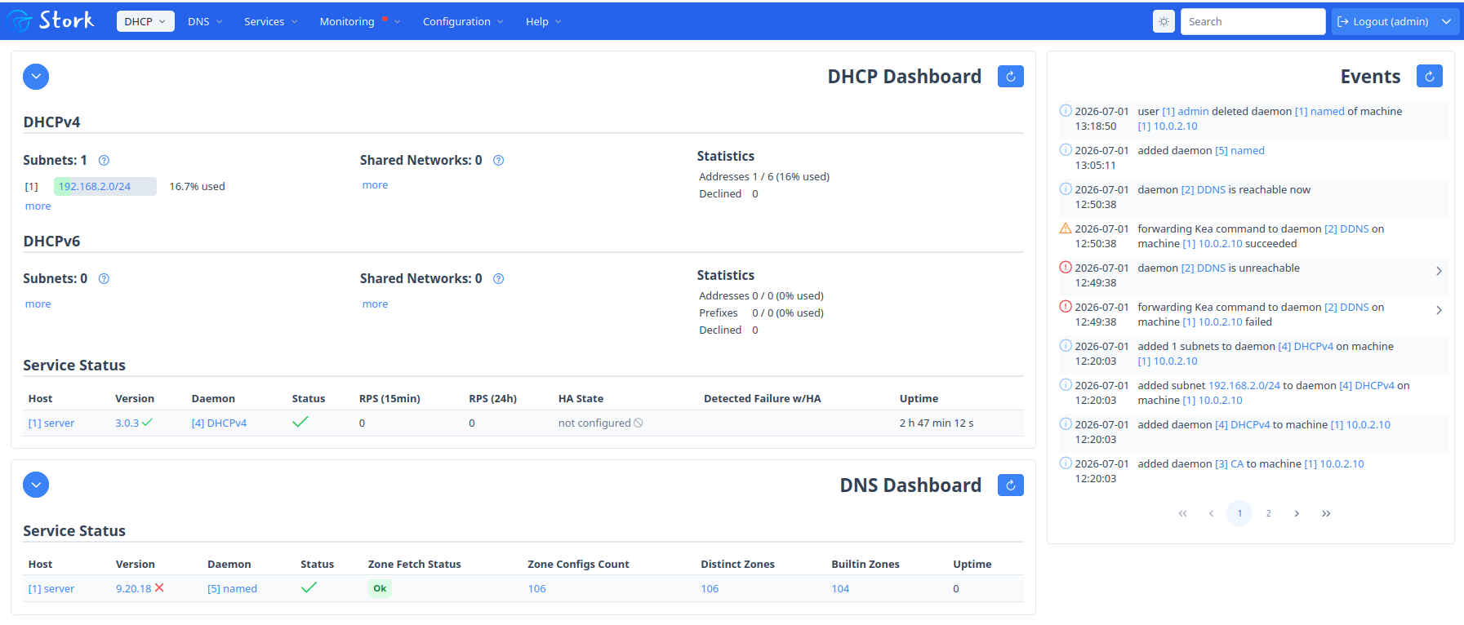Image resolution: width=1464 pixels, height=625 pixels.
Task: Click status checkmark in DHCPv4 daemon row
Action: point(300,422)
